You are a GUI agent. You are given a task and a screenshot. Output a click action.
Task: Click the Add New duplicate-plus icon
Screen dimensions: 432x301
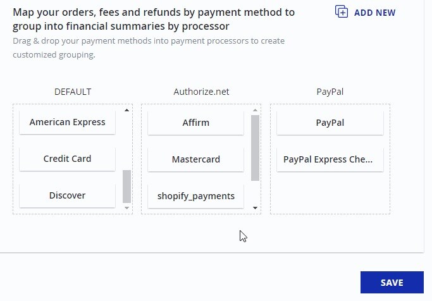pyautogui.click(x=342, y=11)
